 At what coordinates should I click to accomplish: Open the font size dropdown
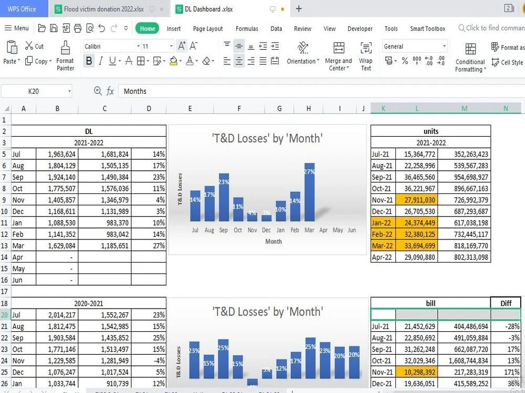171,46
